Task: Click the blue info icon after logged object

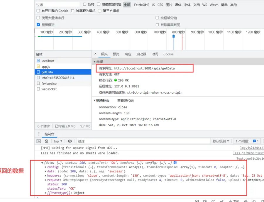Action: [175, 162]
